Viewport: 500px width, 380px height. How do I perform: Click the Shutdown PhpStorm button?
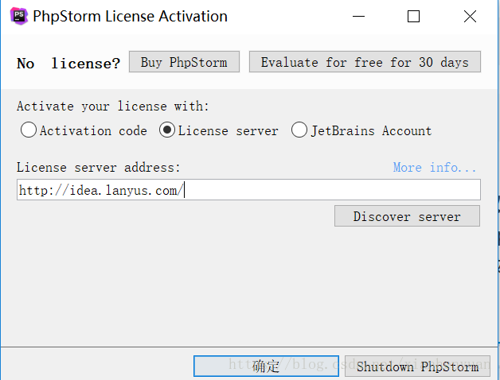pos(417,366)
